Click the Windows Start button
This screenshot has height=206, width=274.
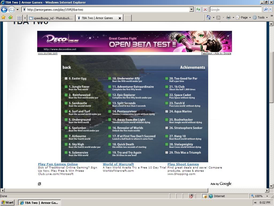(x=8, y=203)
